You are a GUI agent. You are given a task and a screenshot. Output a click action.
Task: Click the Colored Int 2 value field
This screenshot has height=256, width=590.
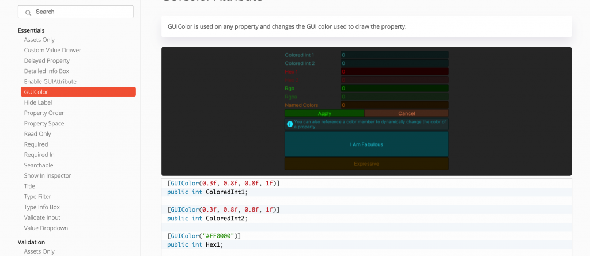click(394, 63)
